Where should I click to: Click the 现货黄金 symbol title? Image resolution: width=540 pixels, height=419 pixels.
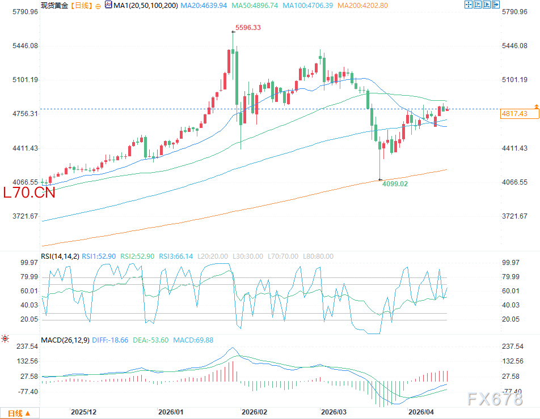(53, 6)
